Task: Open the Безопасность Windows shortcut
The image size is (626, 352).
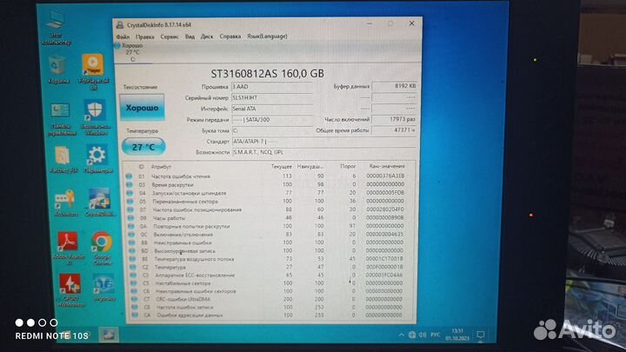Action: pos(95,117)
